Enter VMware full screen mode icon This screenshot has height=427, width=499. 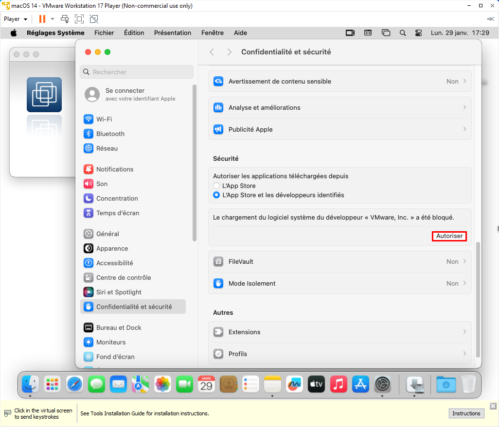(79, 19)
